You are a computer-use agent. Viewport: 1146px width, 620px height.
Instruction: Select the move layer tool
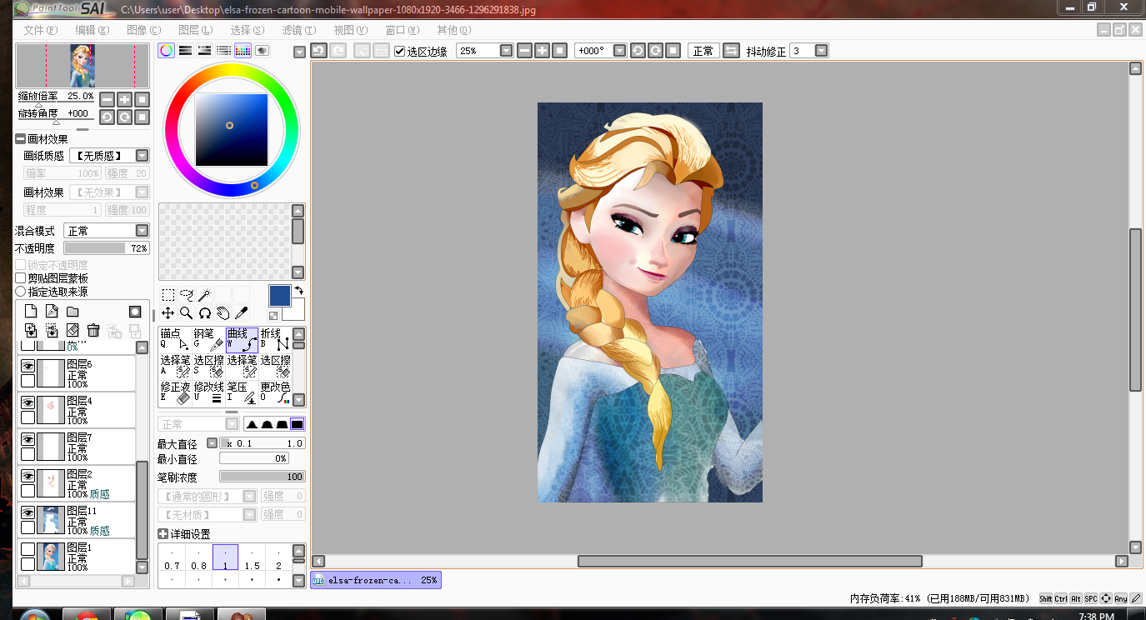168,312
